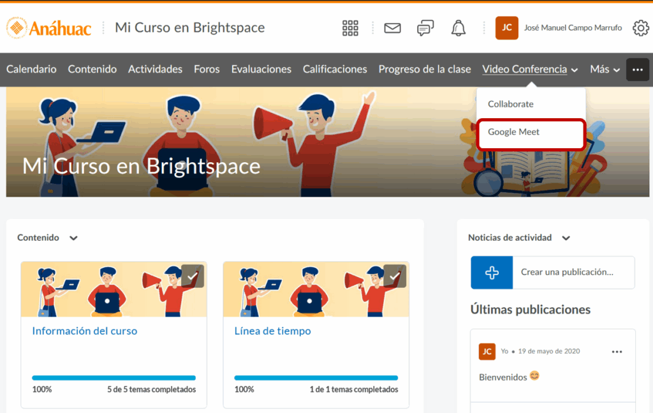Screen dimensions: 653x413
Task: Select Collaborate from the dropdown
Action: click(x=511, y=104)
